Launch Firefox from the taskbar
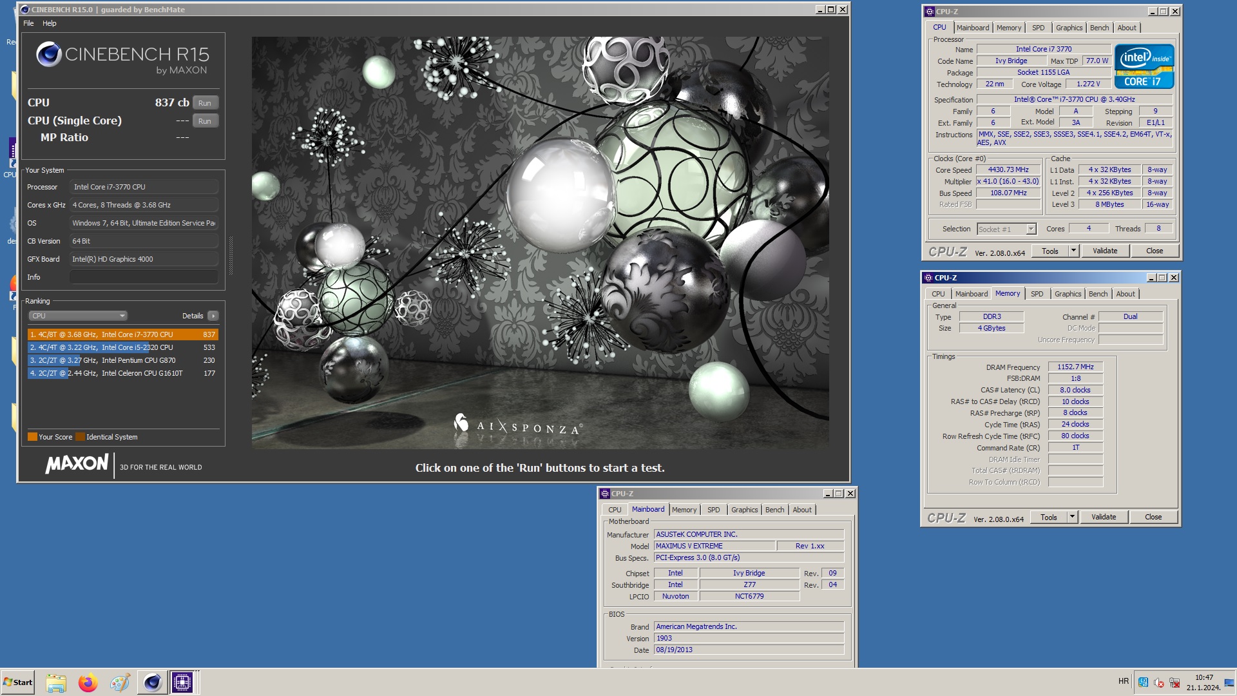1237x696 pixels. tap(88, 682)
